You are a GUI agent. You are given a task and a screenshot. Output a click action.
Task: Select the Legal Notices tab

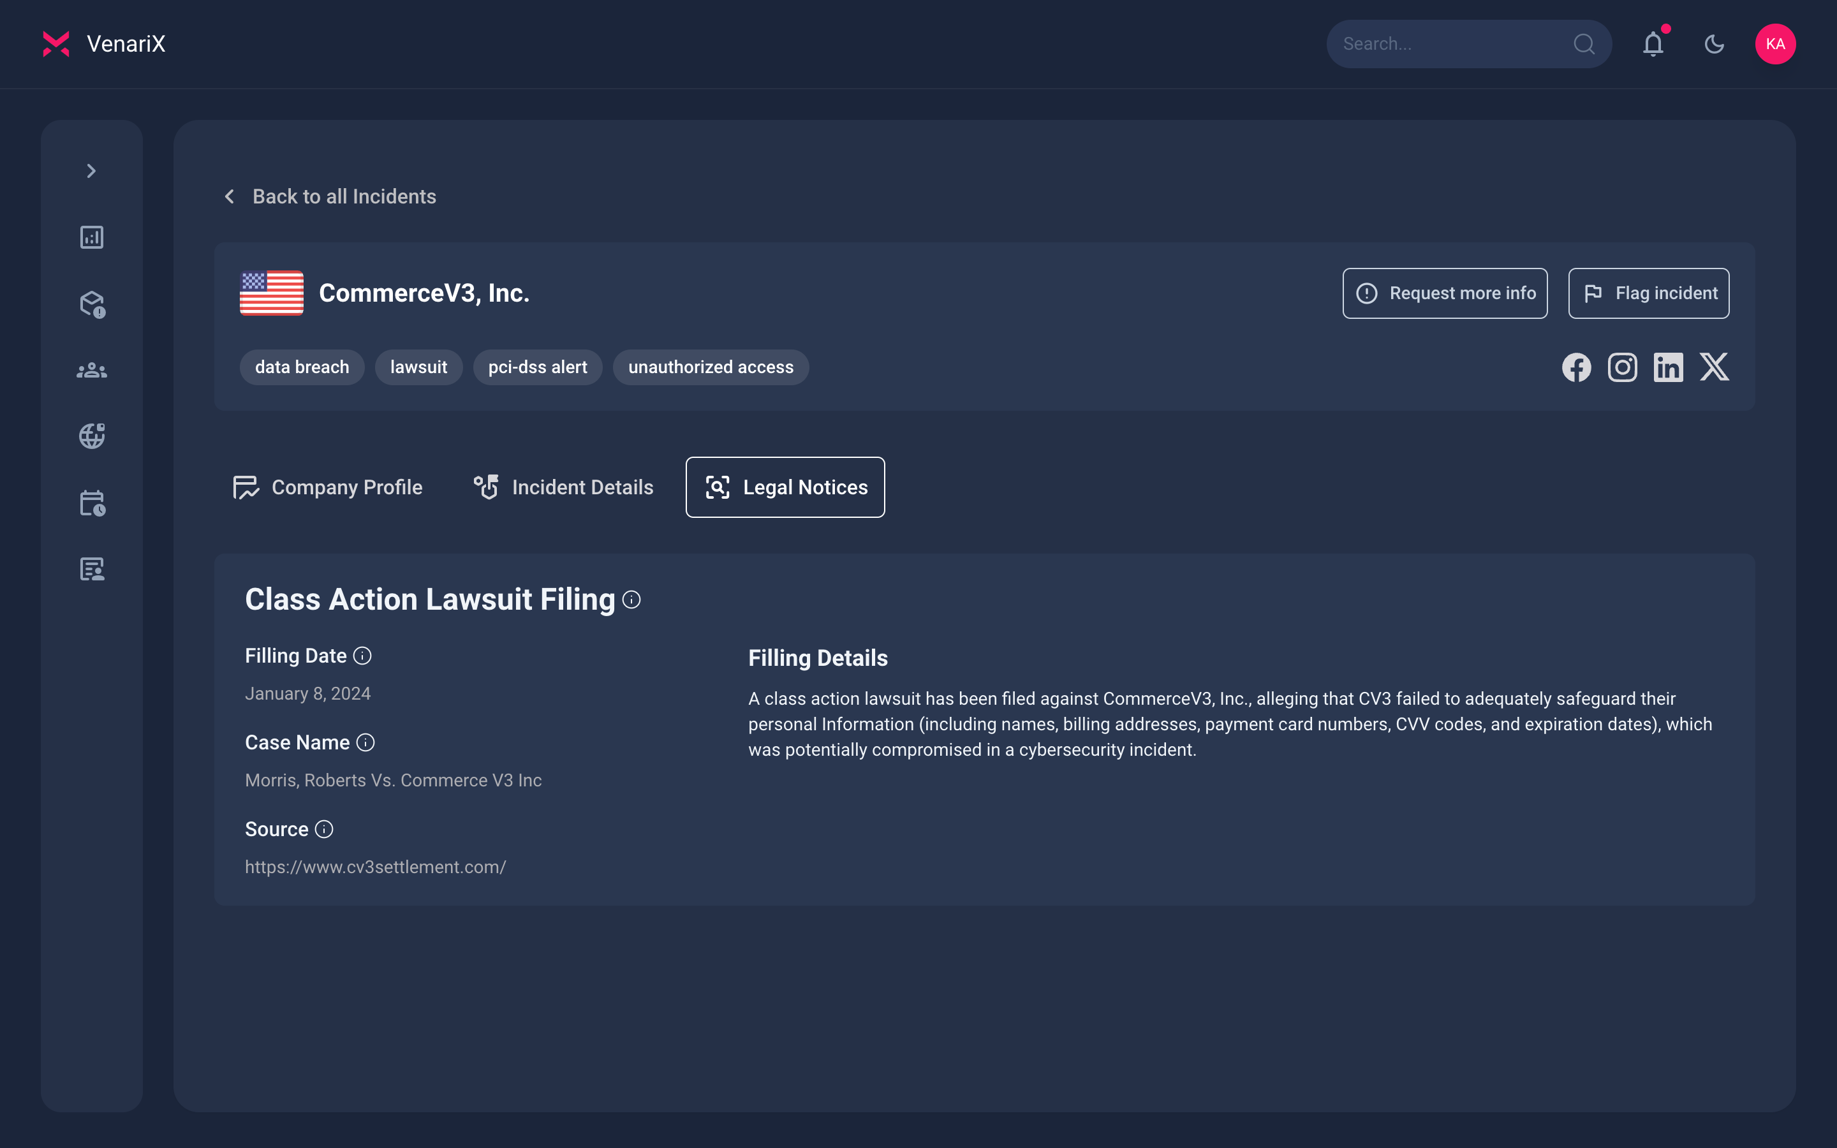[785, 487]
